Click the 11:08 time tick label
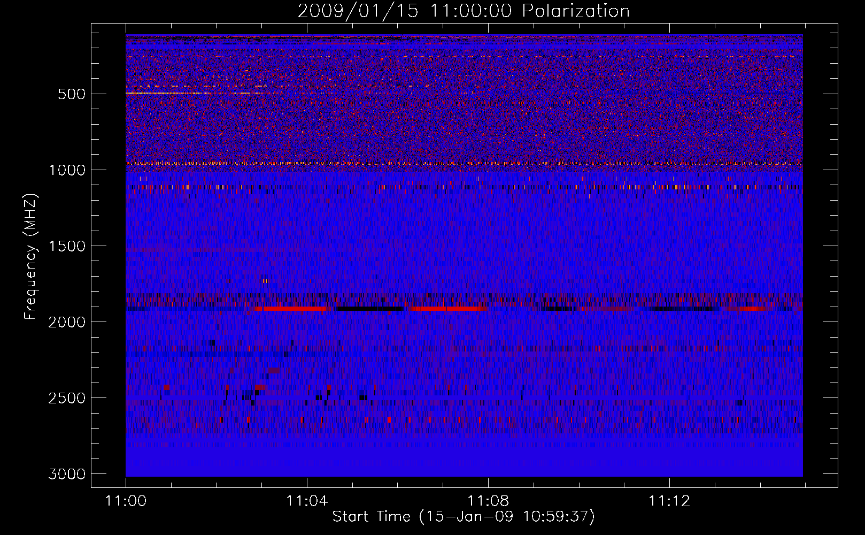This screenshot has width=865, height=535. (488, 501)
